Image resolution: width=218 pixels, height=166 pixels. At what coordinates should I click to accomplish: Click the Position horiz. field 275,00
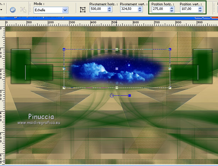point(161,9)
